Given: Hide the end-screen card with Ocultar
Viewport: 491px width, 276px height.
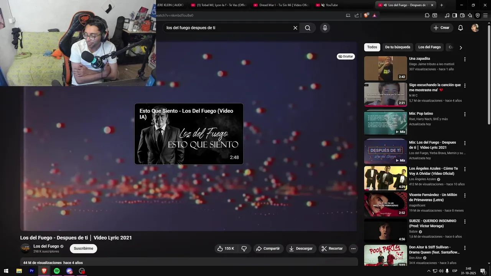Looking at the screenshot, I should [346, 56].
